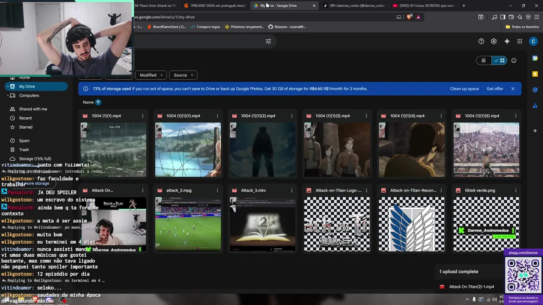The width and height of the screenshot is (543, 305).
Task: Select My Drive in sidebar
Action: 36,86
